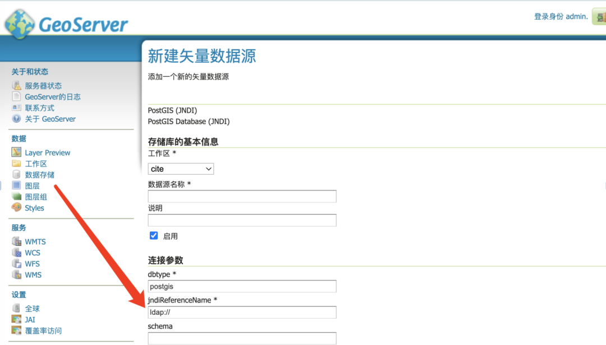The height and width of the screenshot is (345, 606).
Task: Open WCS service settings link
Action: (33, 253)
